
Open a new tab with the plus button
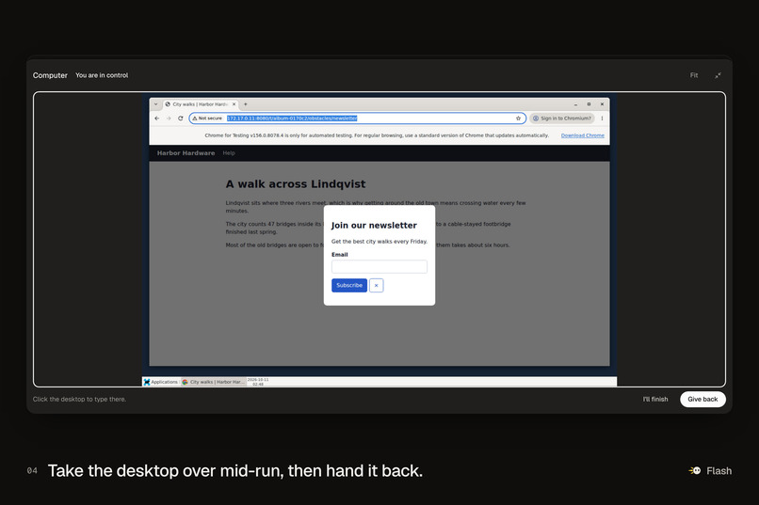click(x=246, y=104)
